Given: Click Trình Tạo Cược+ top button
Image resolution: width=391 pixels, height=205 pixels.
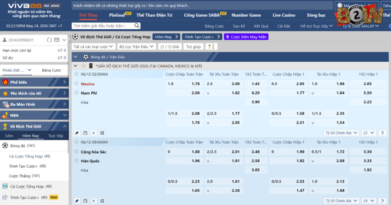Looking at the screenshot, I should (202, 37).
